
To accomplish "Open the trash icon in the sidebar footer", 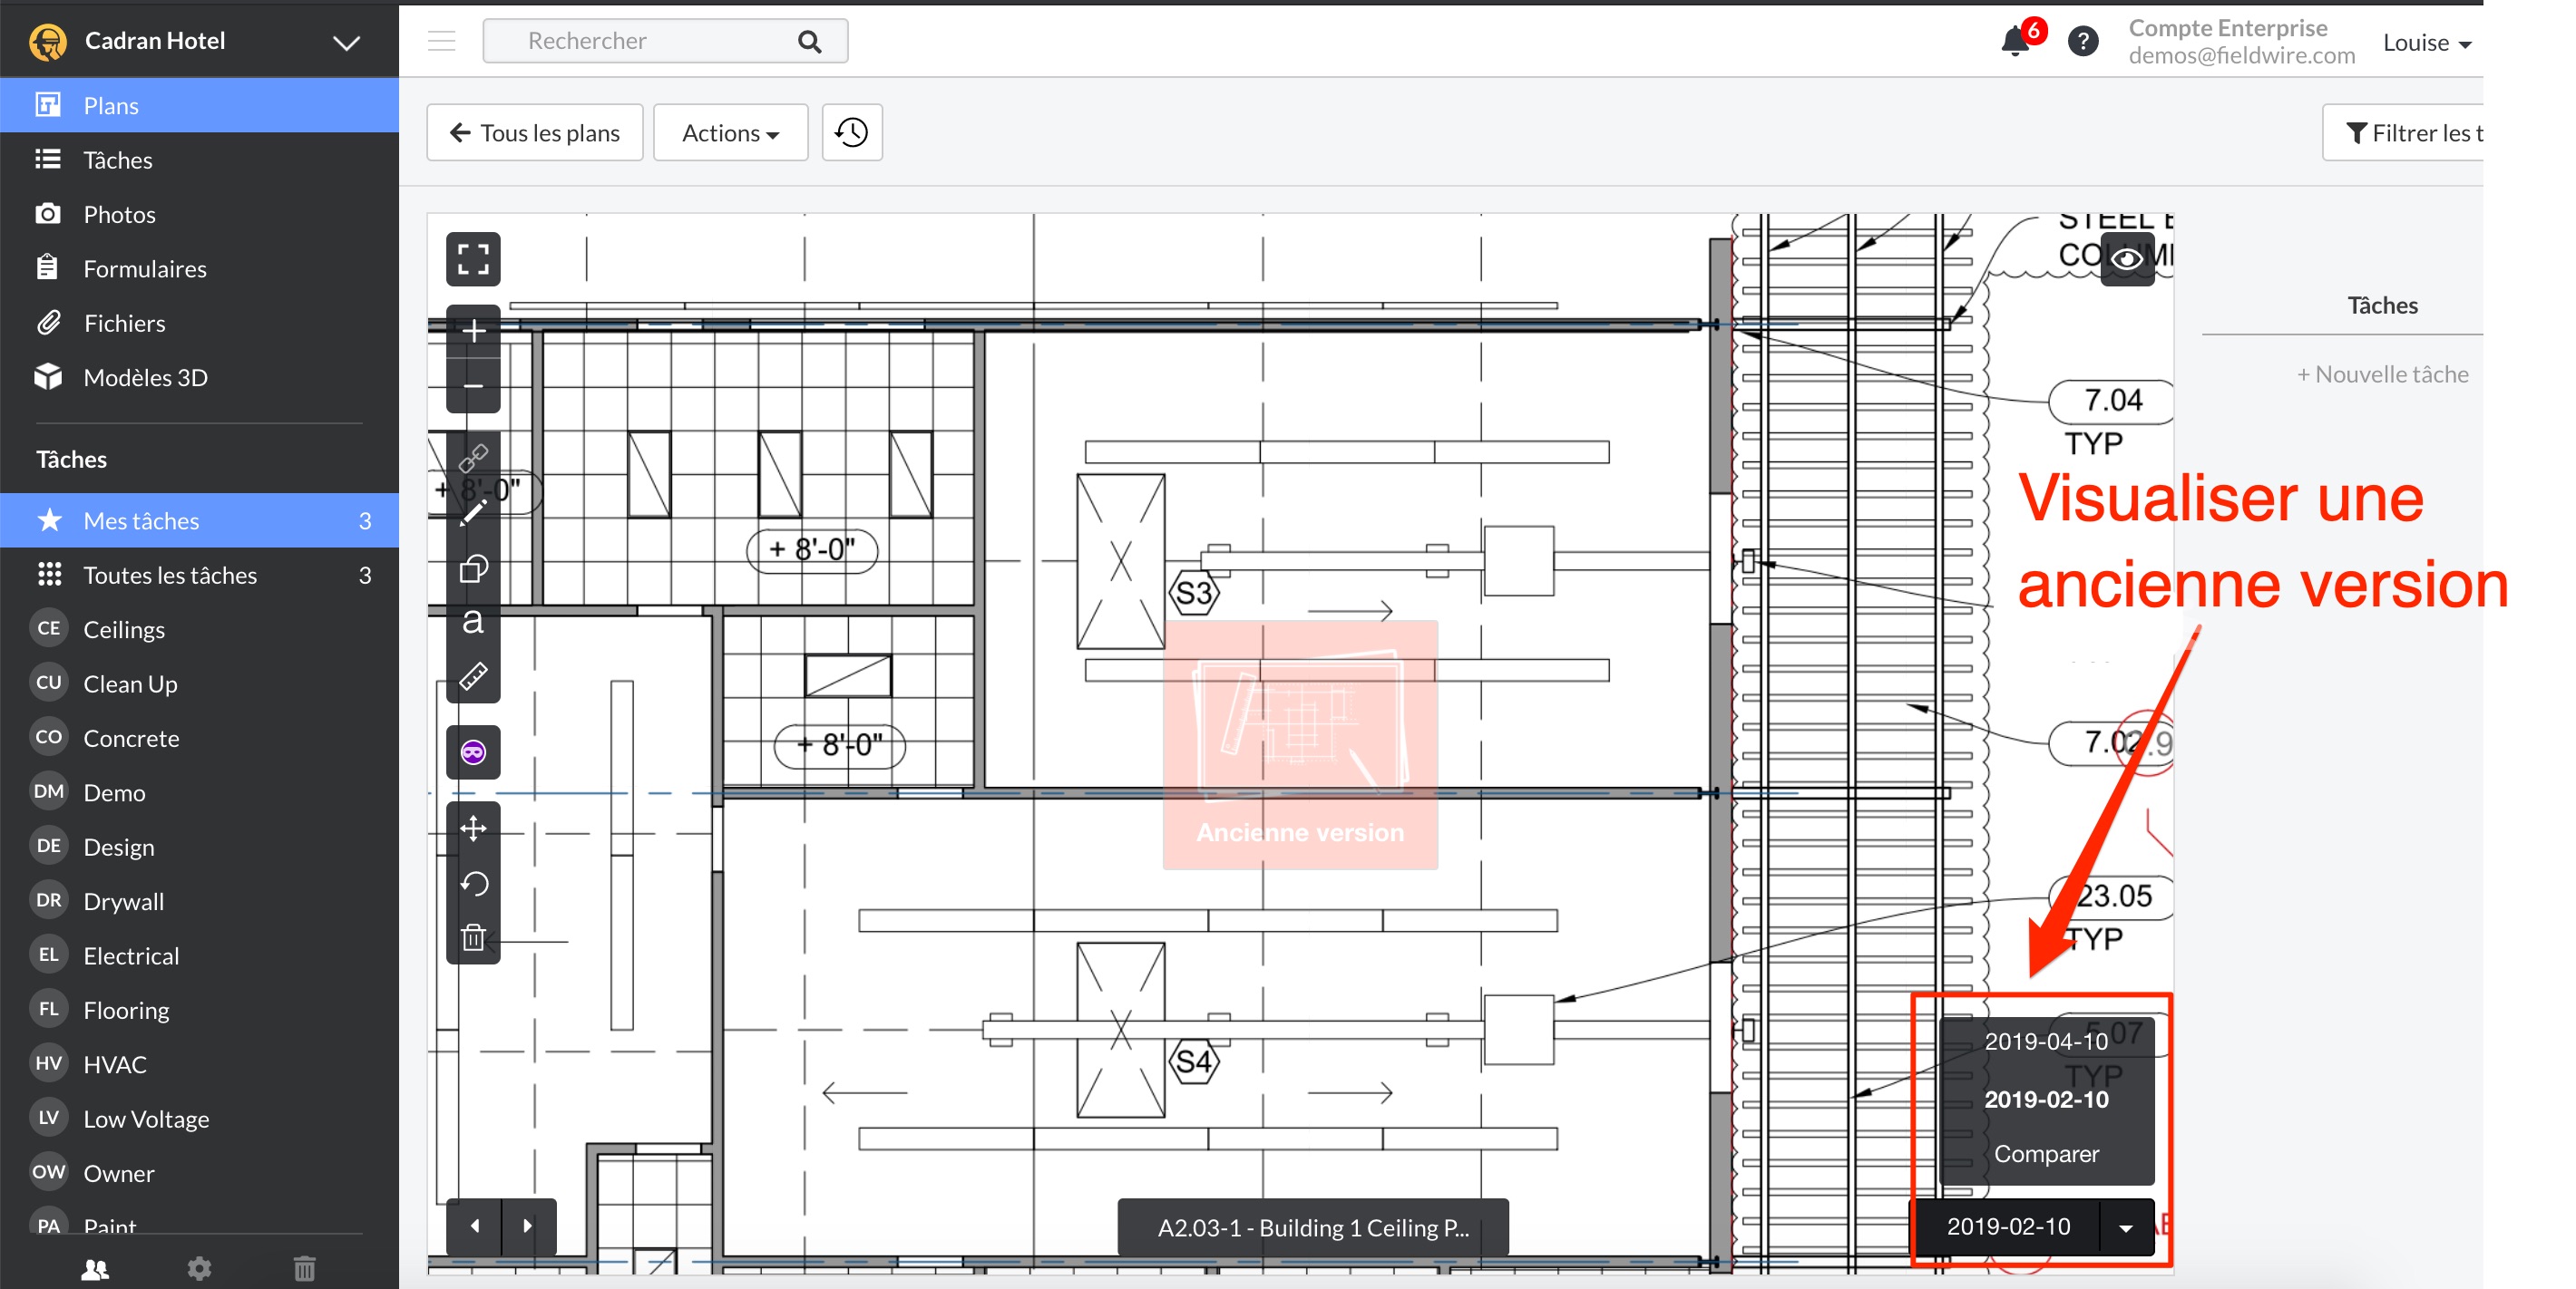I will coord(304,1269).
